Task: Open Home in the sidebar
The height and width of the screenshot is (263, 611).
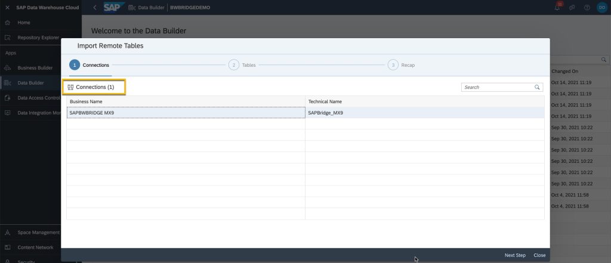Action: point(23,23)
